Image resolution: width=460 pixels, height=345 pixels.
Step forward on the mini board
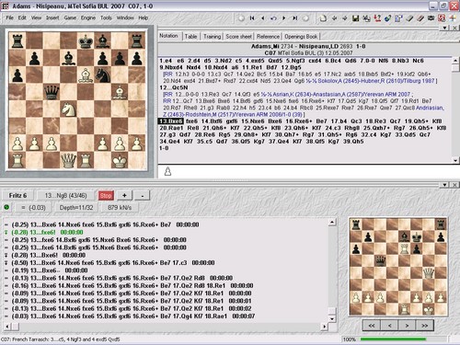pos(407,326)
